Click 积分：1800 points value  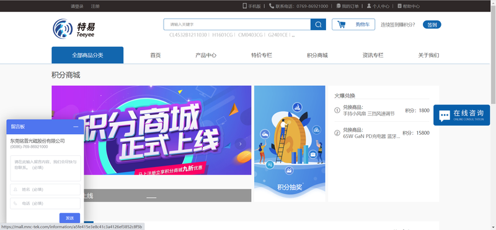click(417, 111)
